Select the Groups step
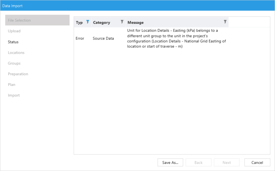 [14, 63]
